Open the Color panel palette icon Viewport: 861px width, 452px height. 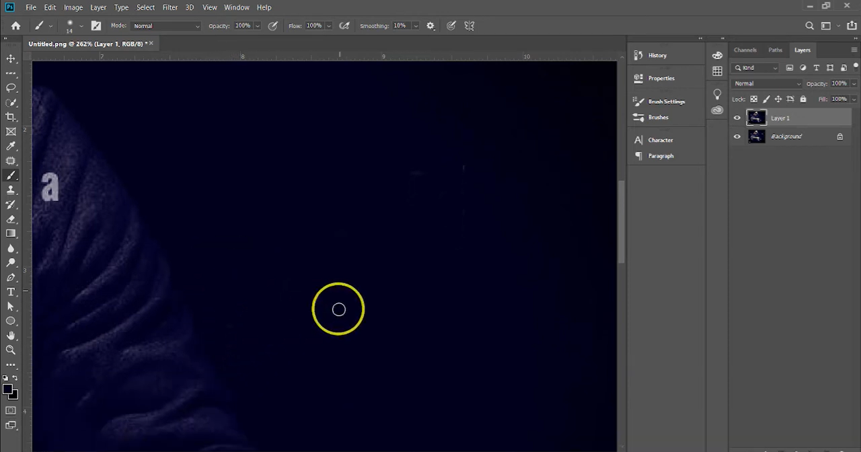click(x=717, y=55)
